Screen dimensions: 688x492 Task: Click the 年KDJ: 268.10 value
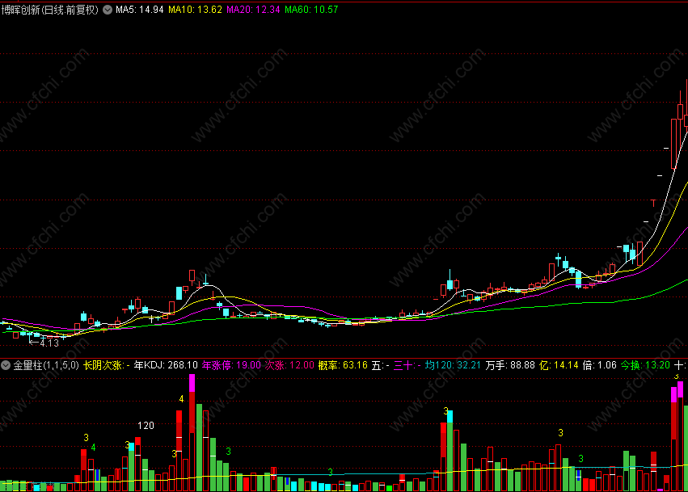[x=166, y=365]
